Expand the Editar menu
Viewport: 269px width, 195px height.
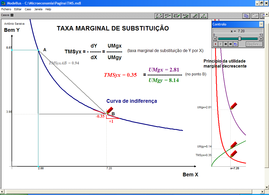[x=18, y=9]
